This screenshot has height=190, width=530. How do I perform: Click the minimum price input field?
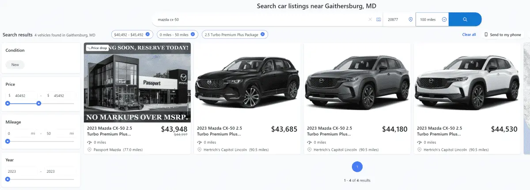tap(24, 95)
